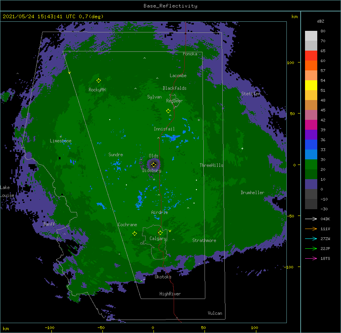Click the Olds label

pos(153,156)
